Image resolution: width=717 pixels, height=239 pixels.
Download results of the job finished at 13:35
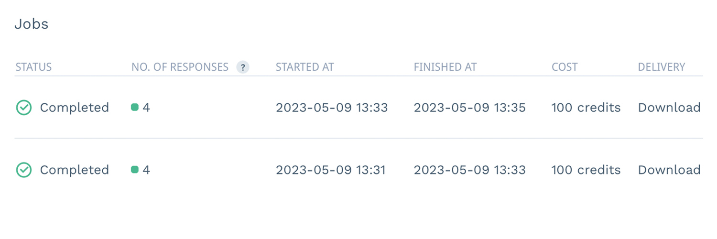(x=669, y=108)
